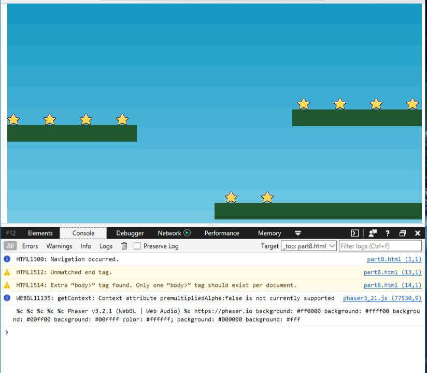Open the Target _top: part8.html dropdown
427x373 pixels.
[308, 246]
